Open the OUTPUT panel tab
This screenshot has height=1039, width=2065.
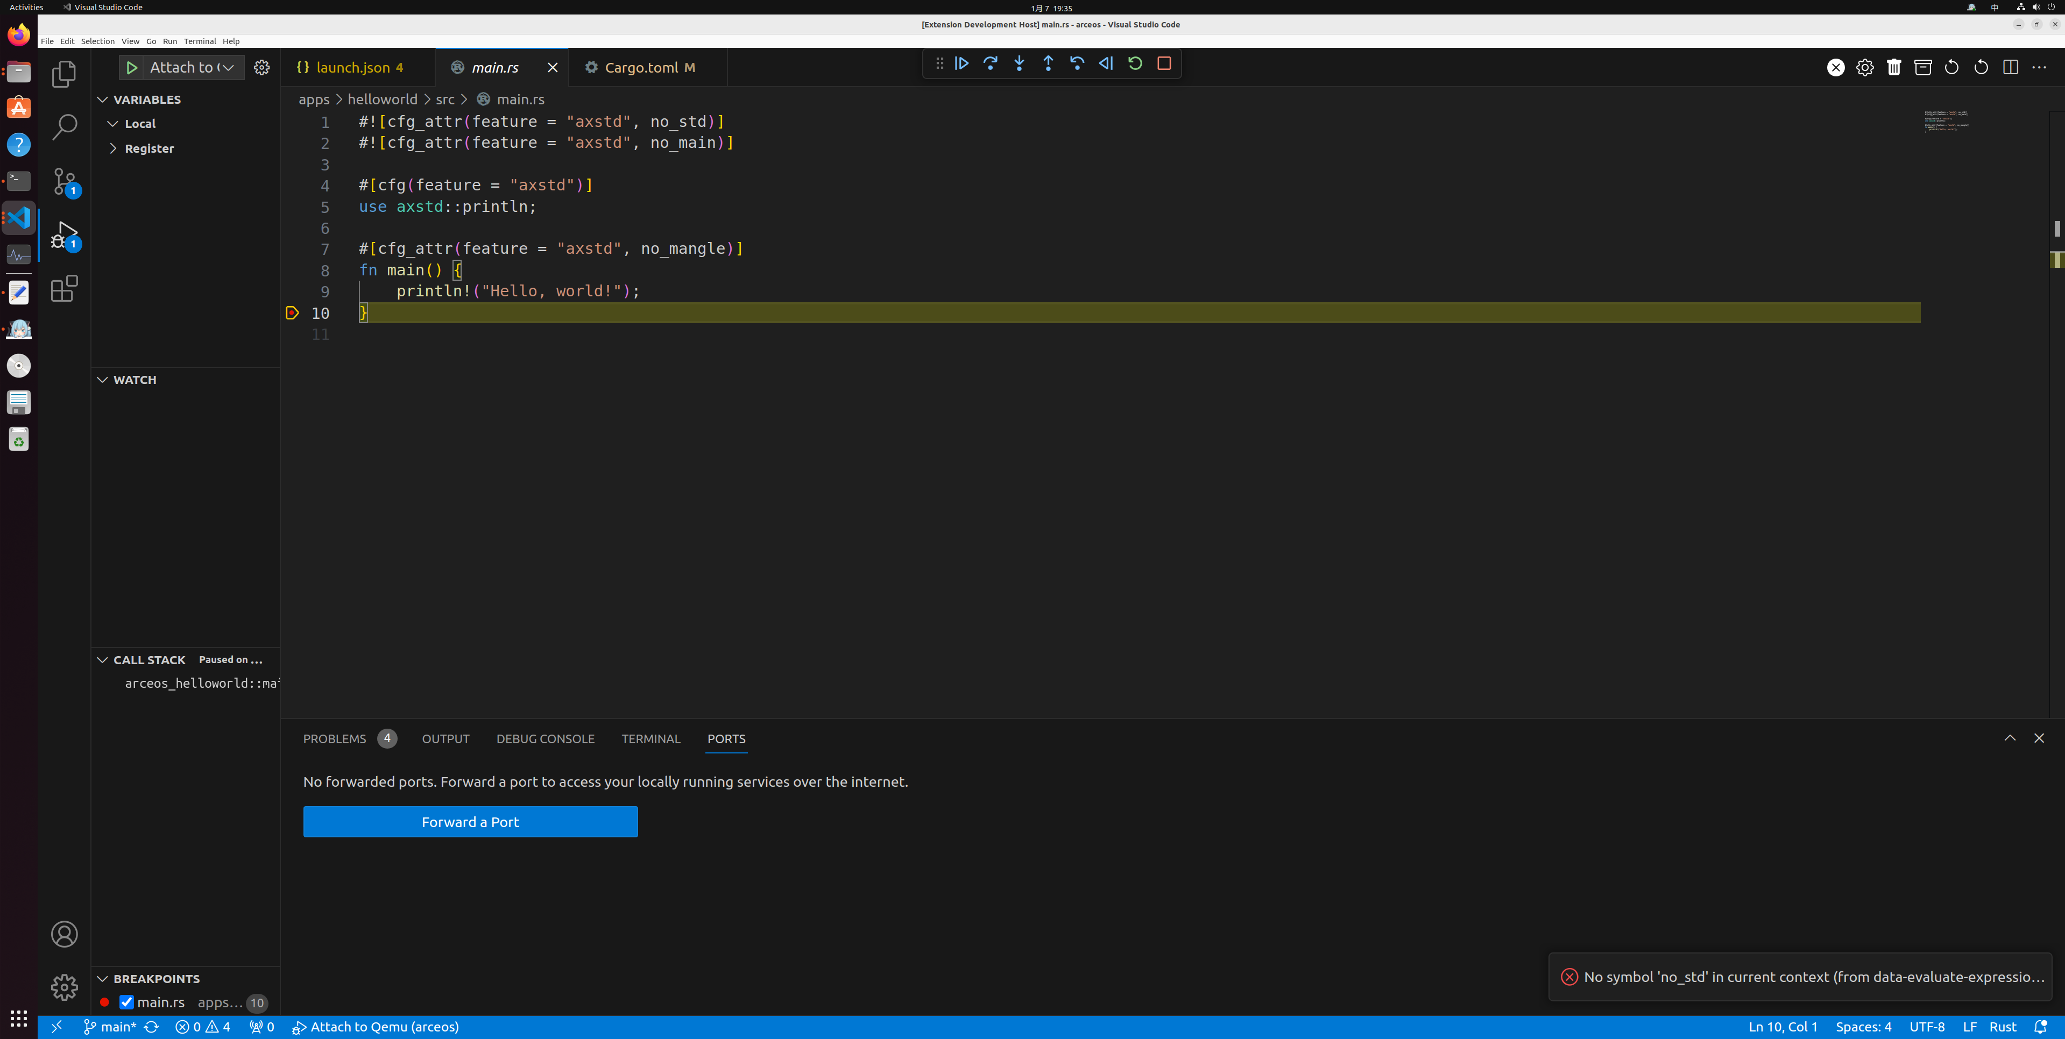tap(445, 738)
